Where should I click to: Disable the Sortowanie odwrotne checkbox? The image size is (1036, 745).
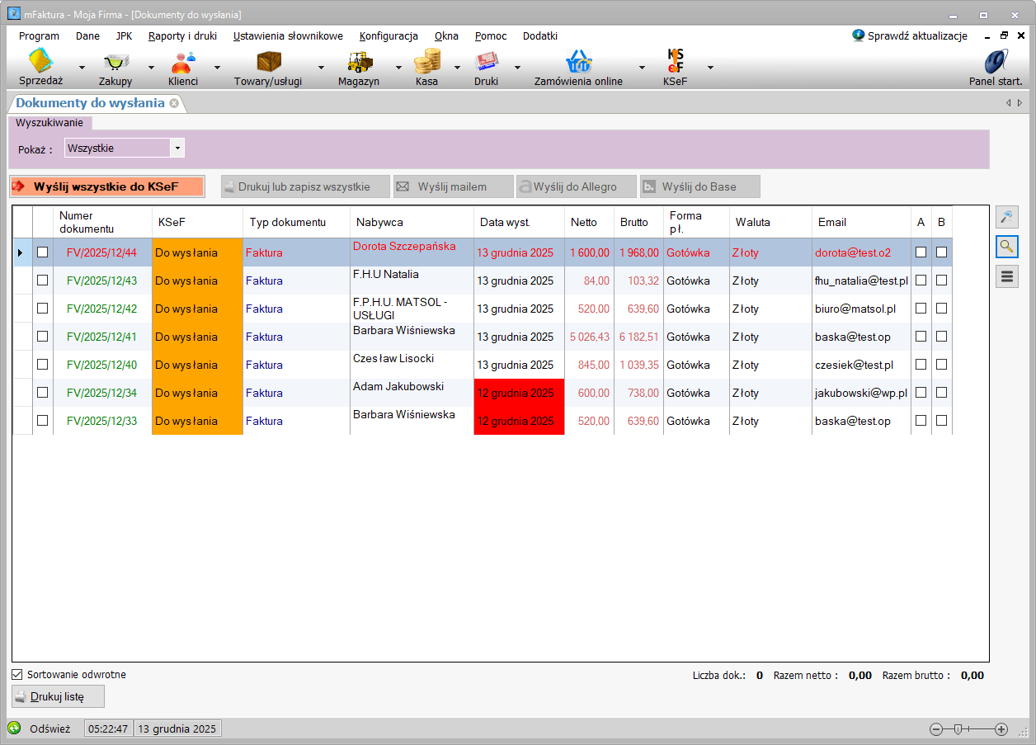click(x=17, y=675)
